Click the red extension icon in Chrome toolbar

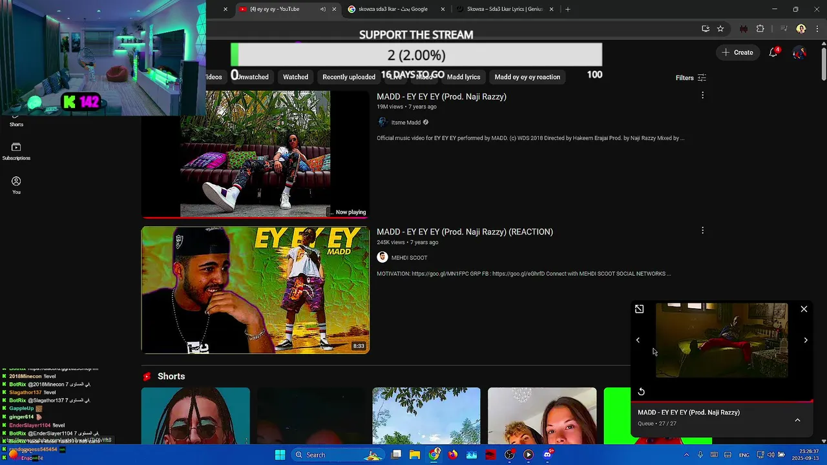[744, 28]
